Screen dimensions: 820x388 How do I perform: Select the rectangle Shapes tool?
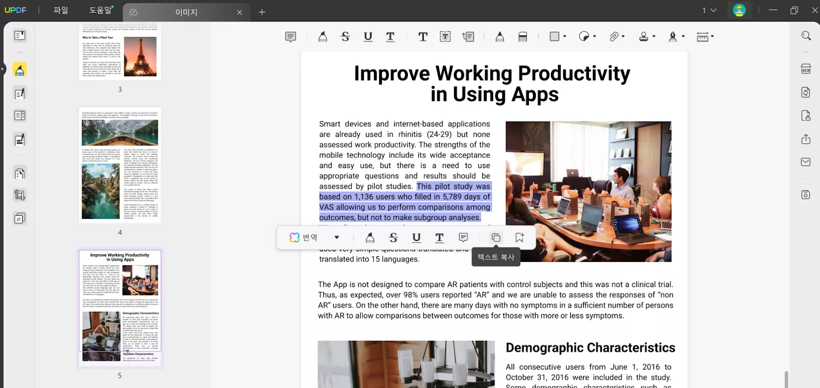coord(555,36)
